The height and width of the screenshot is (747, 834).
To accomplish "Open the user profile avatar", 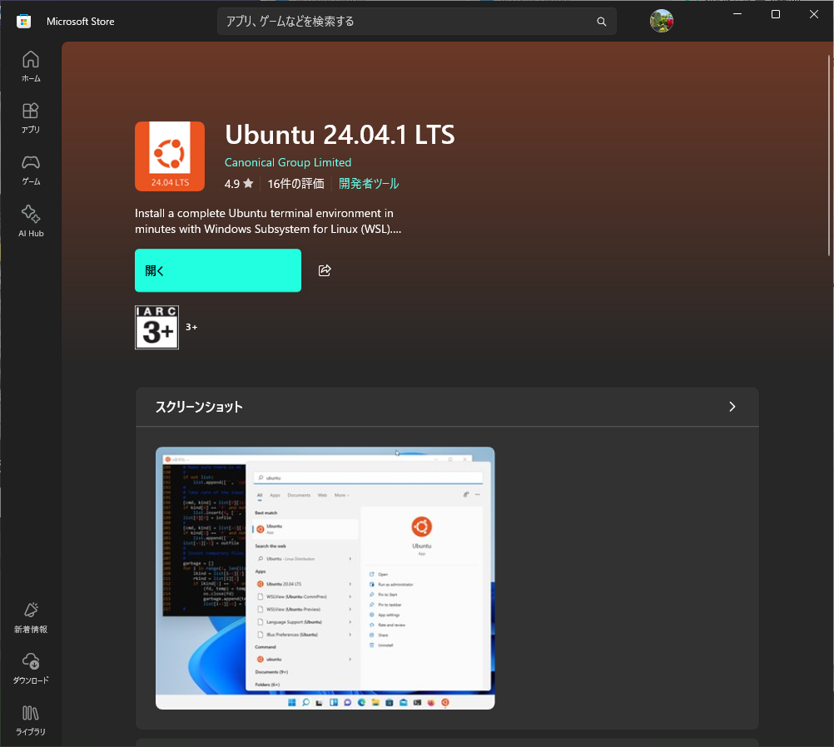I will pyautogui.click(x=662, y=22).
